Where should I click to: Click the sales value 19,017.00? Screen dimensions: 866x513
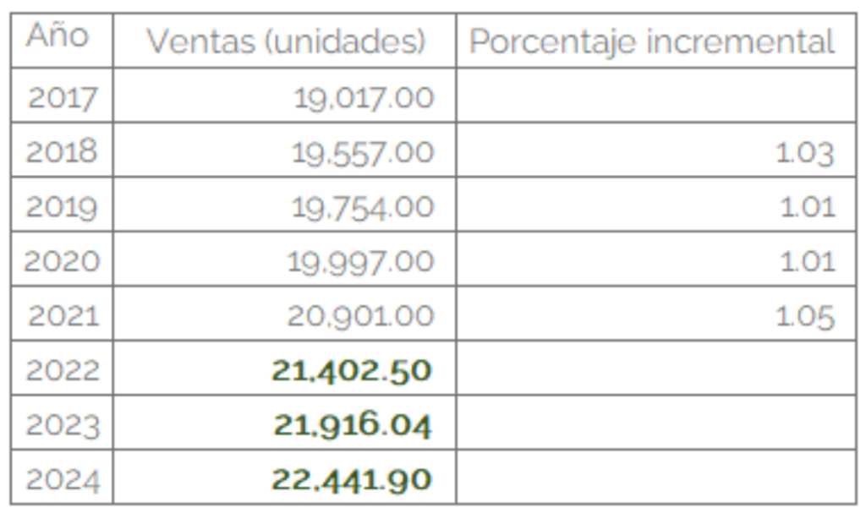point(364,98)
